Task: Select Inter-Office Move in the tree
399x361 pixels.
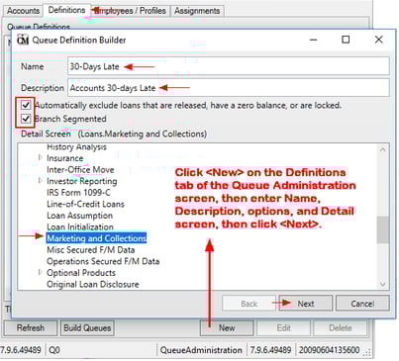Action: [x=80, y=169]
